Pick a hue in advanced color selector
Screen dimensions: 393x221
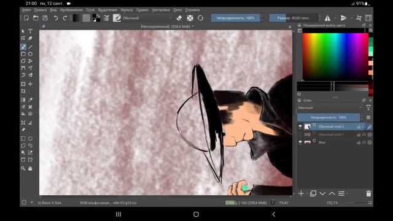(335, 56)
